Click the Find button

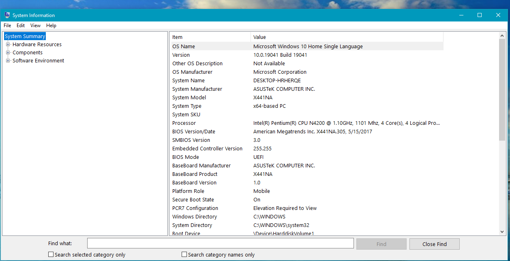coord(381,244)
